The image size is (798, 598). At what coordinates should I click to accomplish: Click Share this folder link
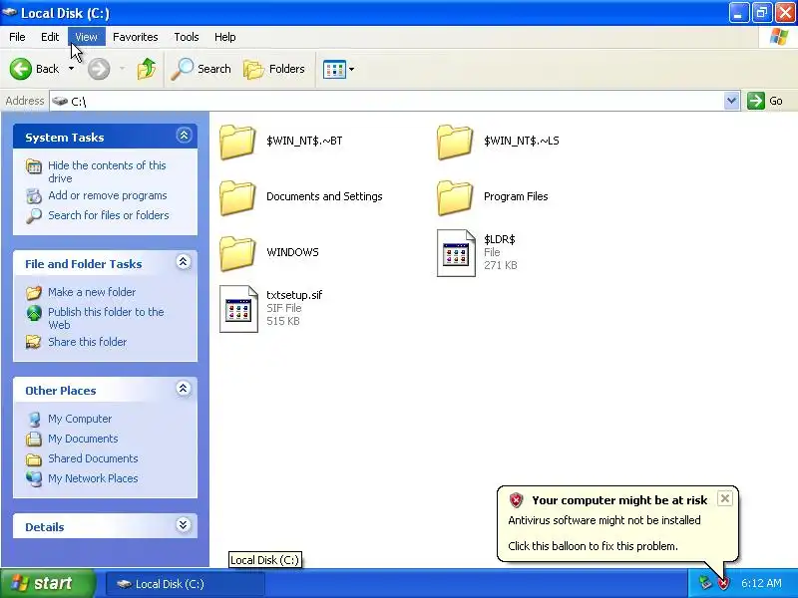point(87,342)
